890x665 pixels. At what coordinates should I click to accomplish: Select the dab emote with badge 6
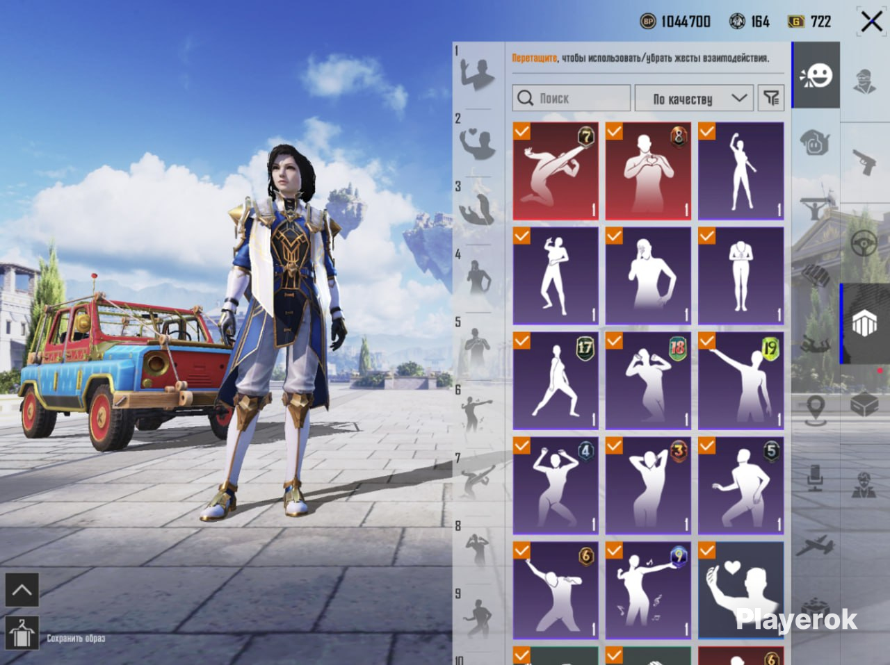coord(556,591)
